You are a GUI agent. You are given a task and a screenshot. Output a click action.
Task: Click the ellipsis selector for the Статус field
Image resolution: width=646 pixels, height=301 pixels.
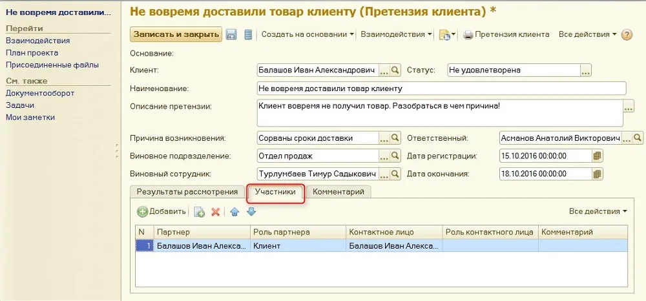pos(587,70)
